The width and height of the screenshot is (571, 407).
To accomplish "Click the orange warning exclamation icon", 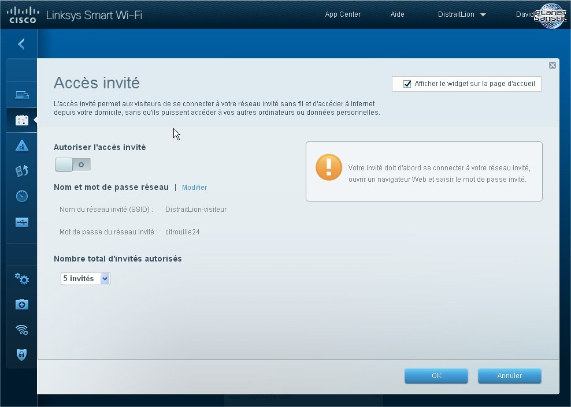I will pyautogui.click(x=329, y=167).
